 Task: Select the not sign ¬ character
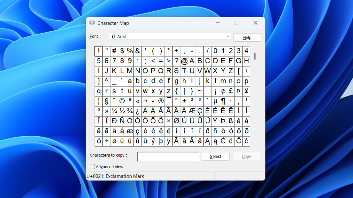(145, 101)
